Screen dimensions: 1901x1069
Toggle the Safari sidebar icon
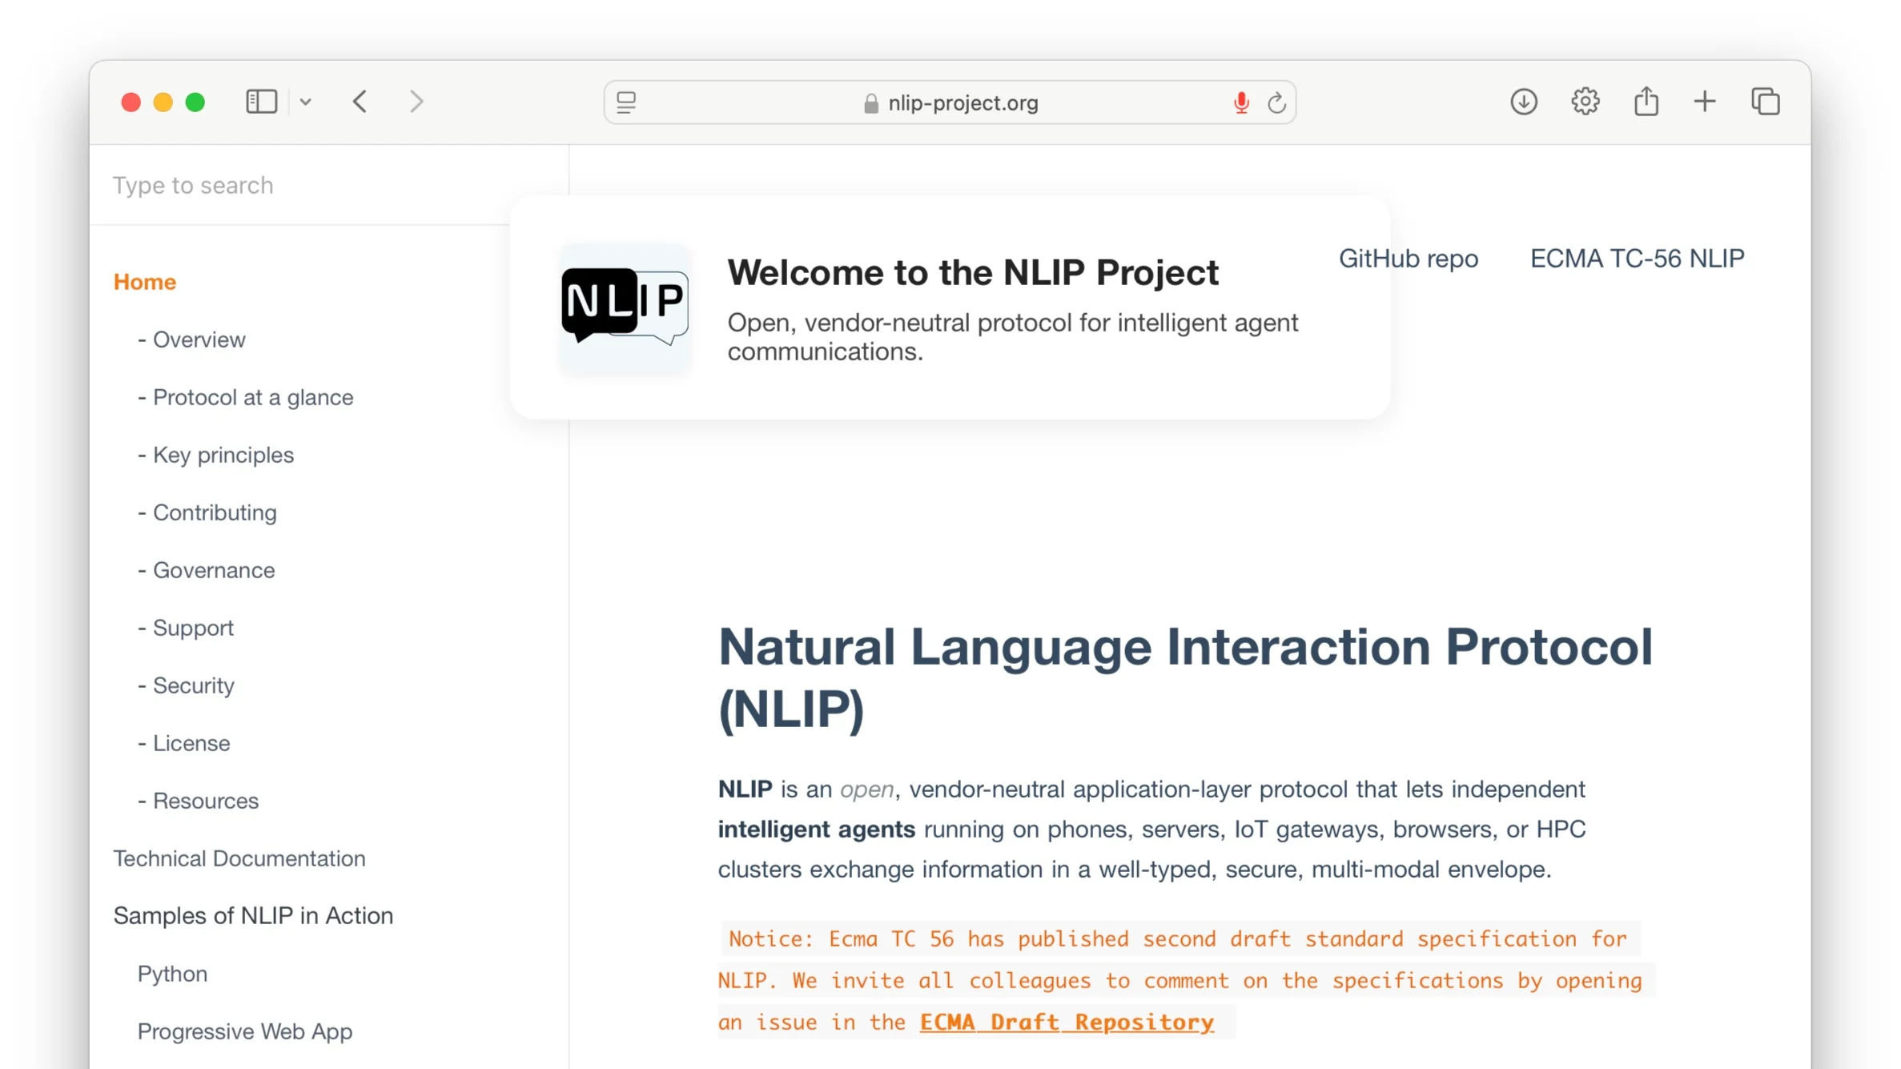point(261,102)
